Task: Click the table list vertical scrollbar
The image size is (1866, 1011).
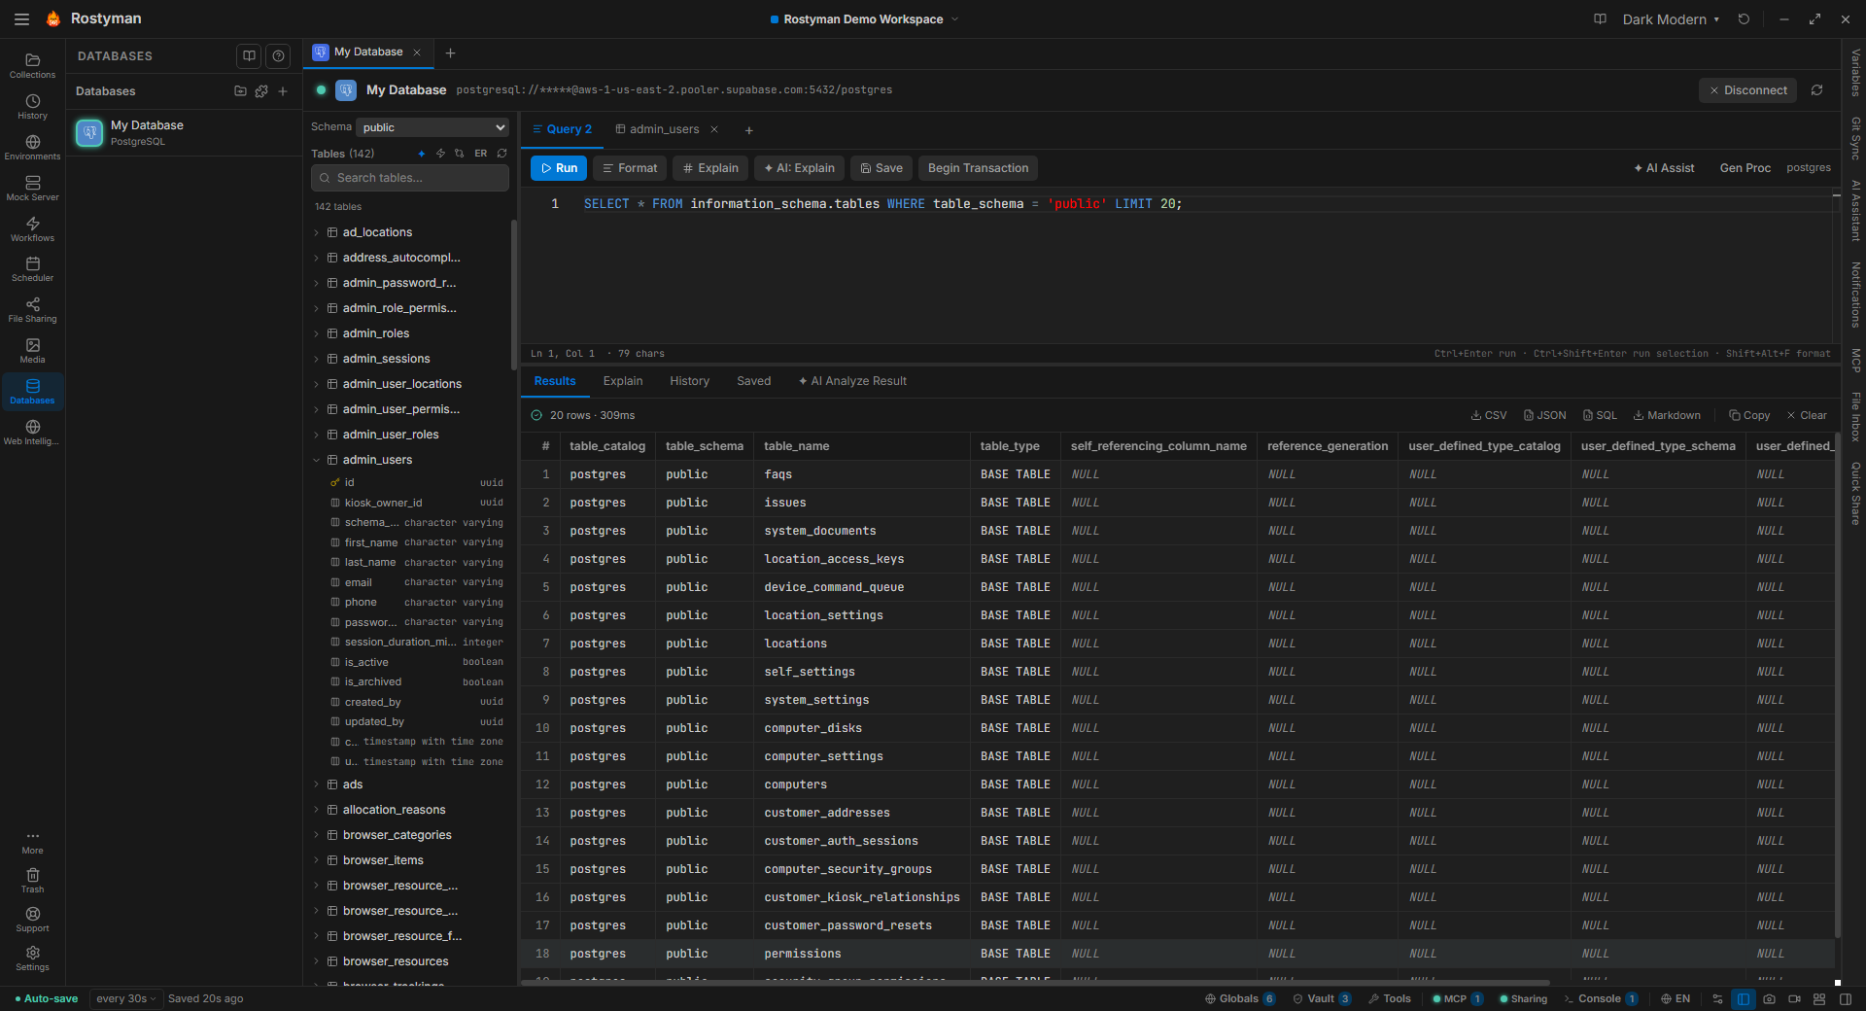Action: (513, 295)
